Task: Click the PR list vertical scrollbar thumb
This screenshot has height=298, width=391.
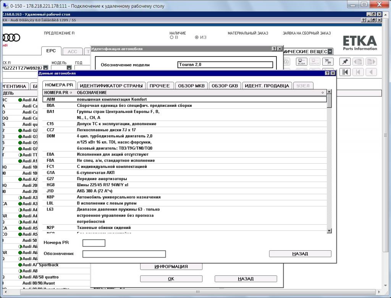Action: click(329, 101)
